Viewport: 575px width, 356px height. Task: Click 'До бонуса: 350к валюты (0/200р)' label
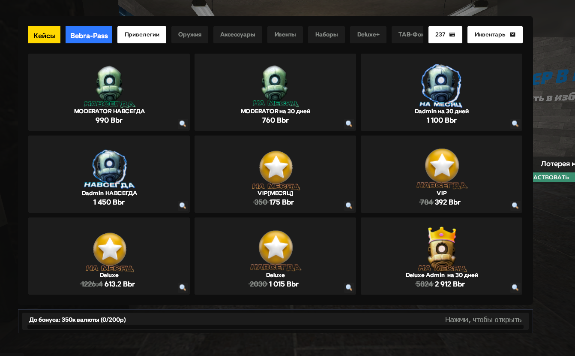tap(78, 320)
